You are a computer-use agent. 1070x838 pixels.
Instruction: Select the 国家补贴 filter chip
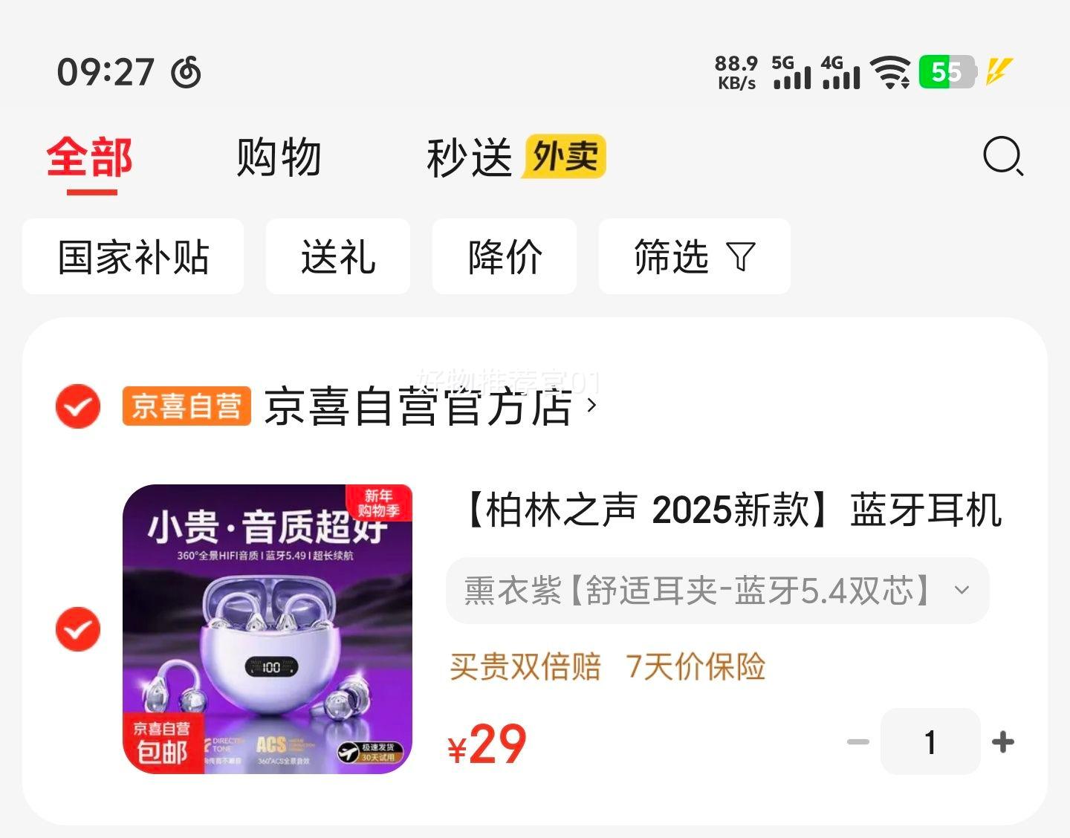(x=133, y=256)
